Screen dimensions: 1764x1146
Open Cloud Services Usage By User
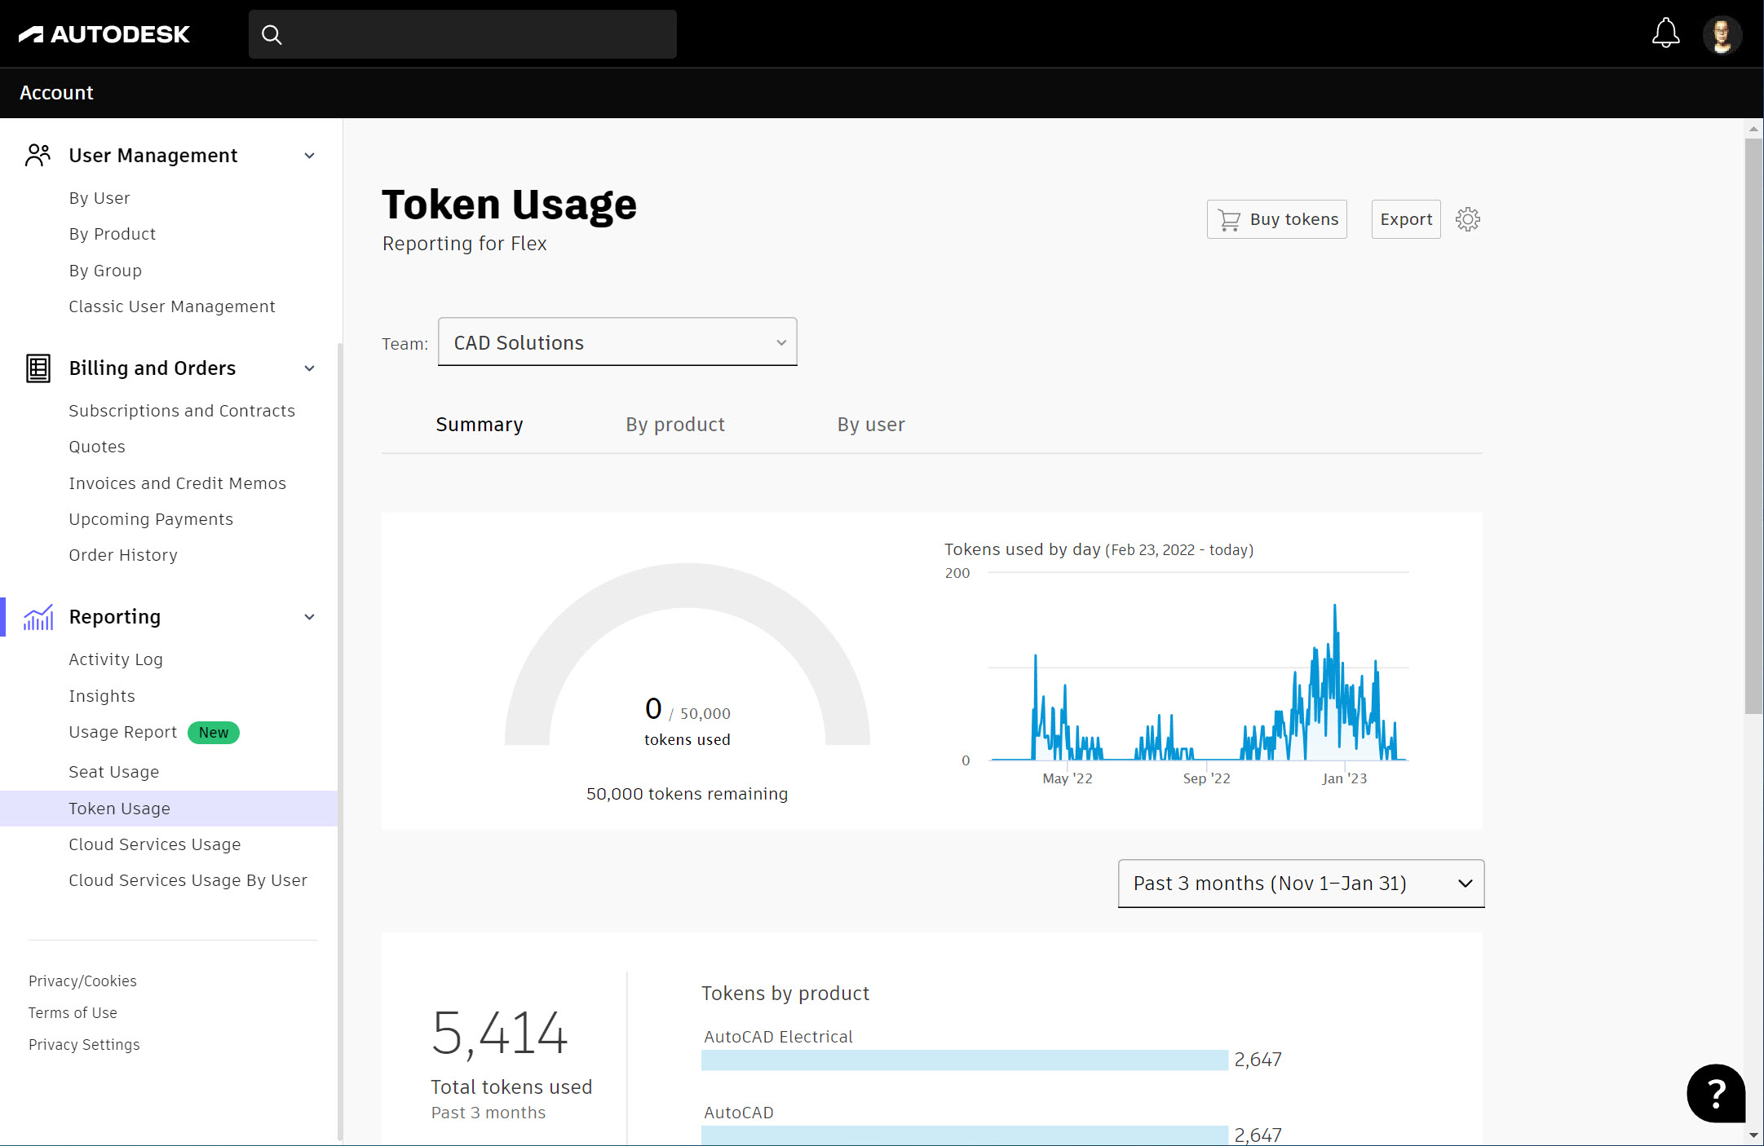(188, 880)
